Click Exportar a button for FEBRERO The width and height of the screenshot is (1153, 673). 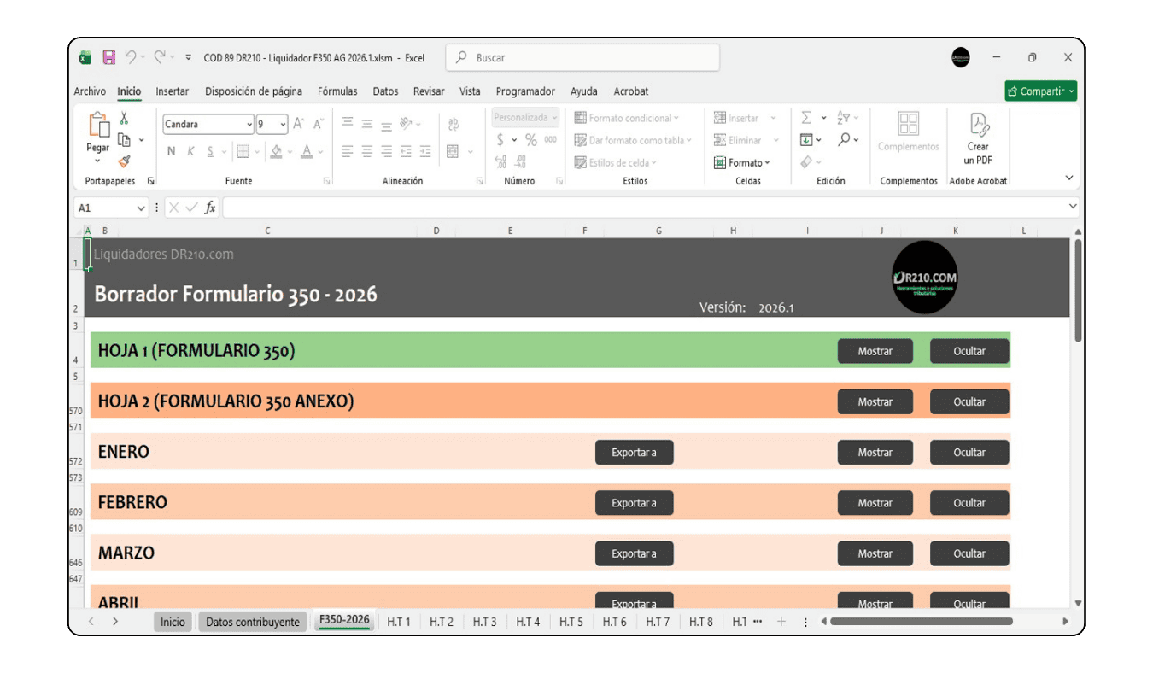click(x=634, y=503)
